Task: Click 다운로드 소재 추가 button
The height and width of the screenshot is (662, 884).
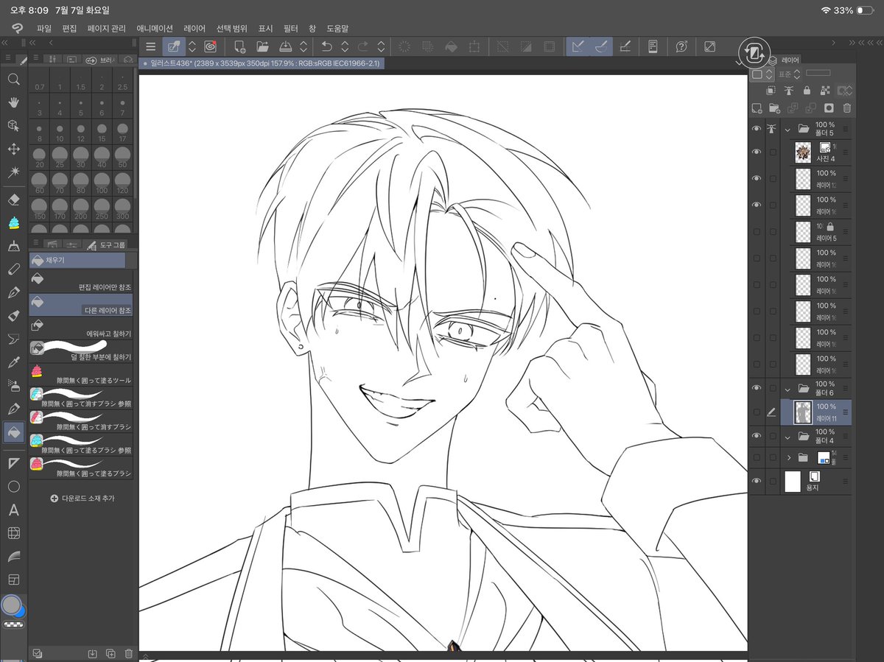Action: (x=82, y=499)
